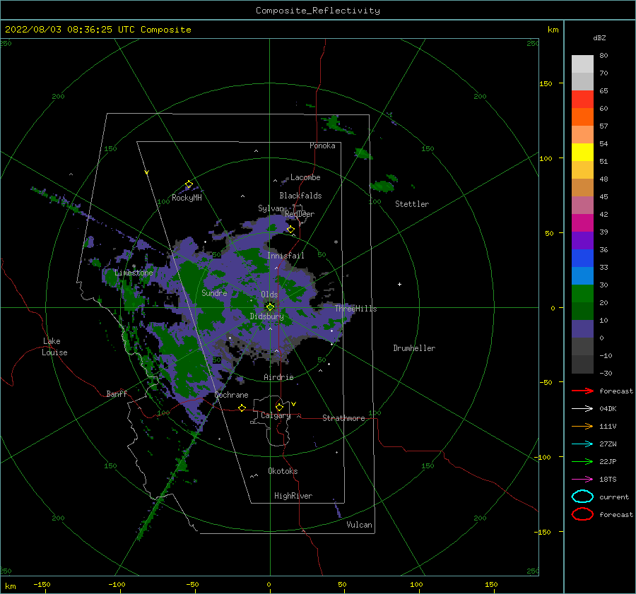Click the cyan current ellipse icon
The image size is (636, 594).
point(582,497)
